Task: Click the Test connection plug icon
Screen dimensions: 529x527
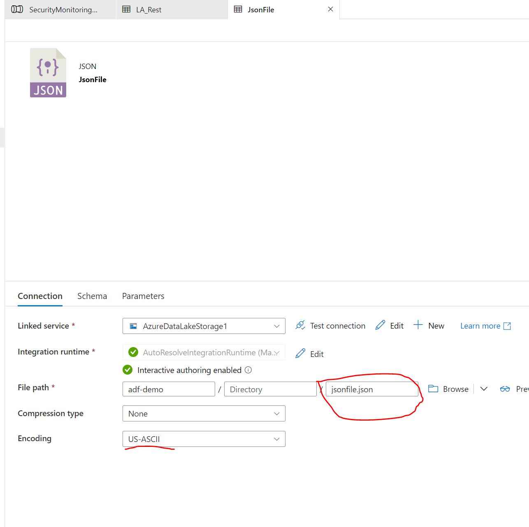Action: click(300, 325)
